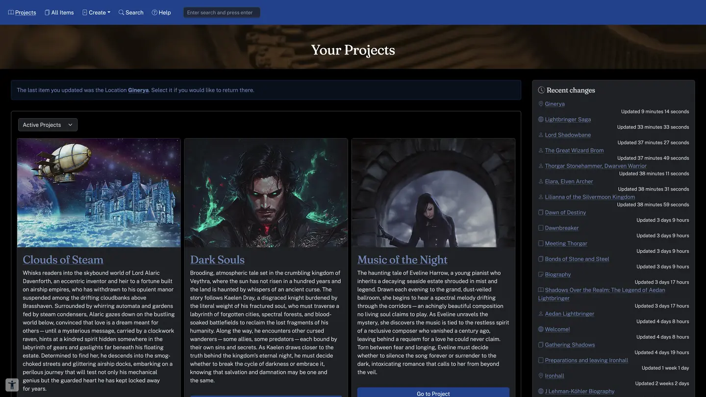
Task: Click the person icon next to Elara, Elven Archer
Action: point(540,181)
